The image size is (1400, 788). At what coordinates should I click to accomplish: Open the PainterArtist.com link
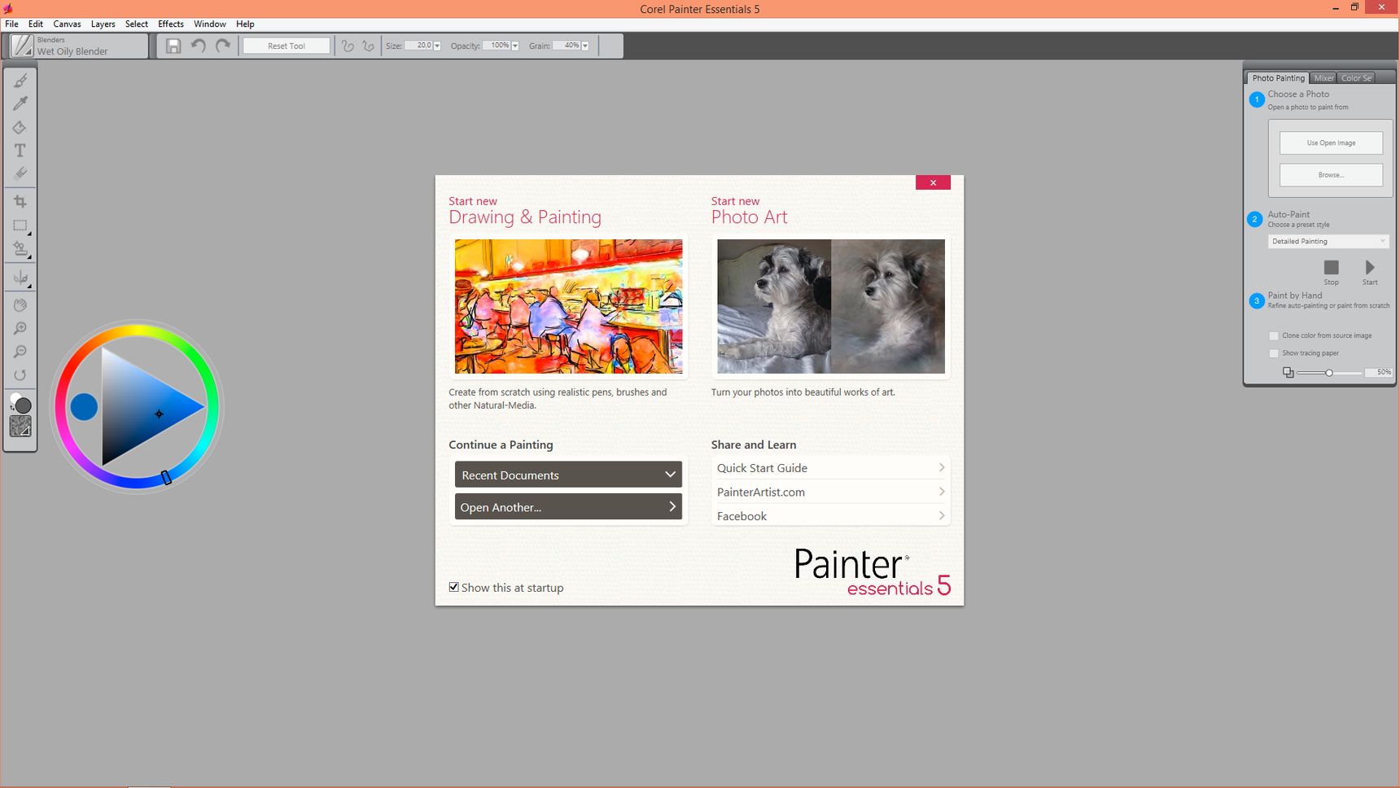click(x=830, y=492)
